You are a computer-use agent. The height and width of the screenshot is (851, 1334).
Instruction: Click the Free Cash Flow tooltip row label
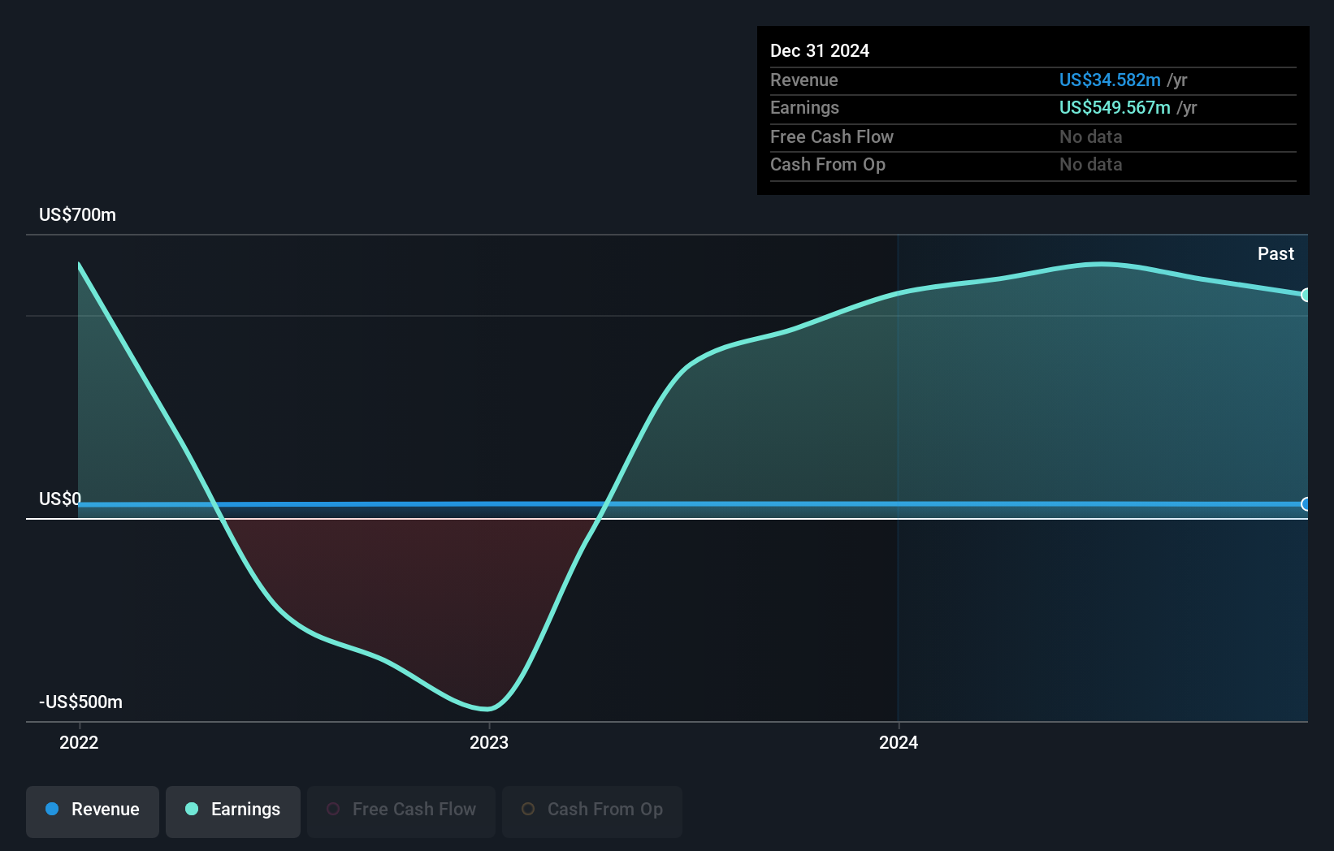coord(832,136)
